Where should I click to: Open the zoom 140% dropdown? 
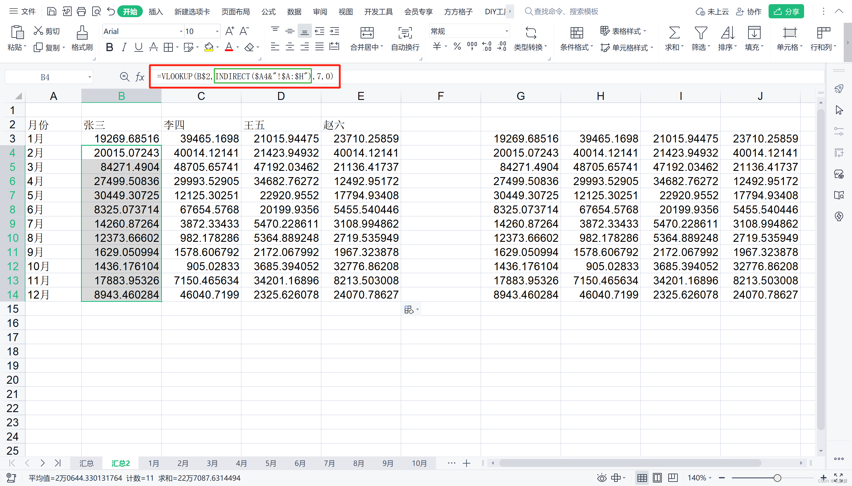699,478
